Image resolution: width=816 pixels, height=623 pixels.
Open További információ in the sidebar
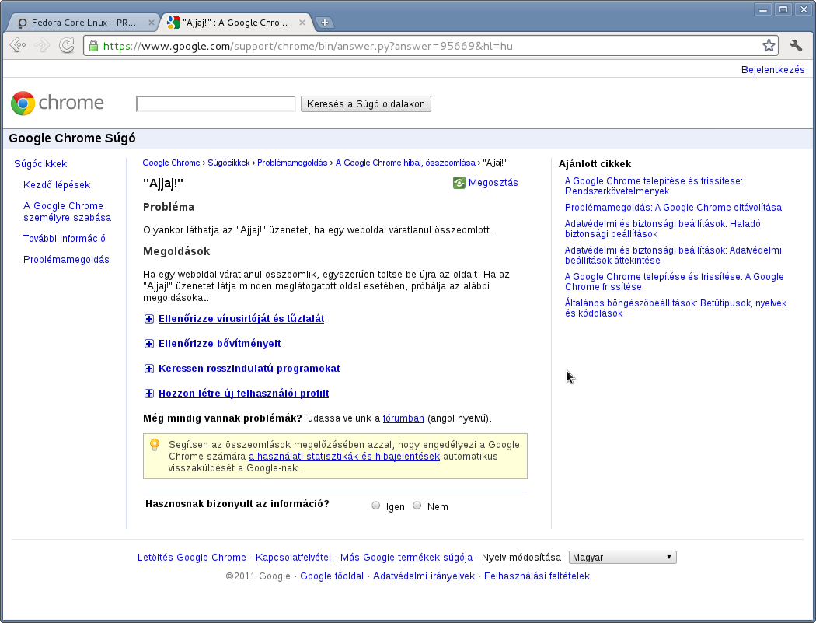point(64,239)
